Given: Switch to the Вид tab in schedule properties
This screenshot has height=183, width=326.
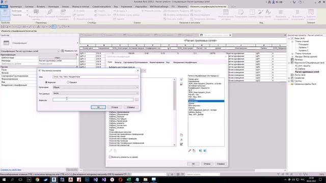Looking at the screenshot, I should point(168,62).
